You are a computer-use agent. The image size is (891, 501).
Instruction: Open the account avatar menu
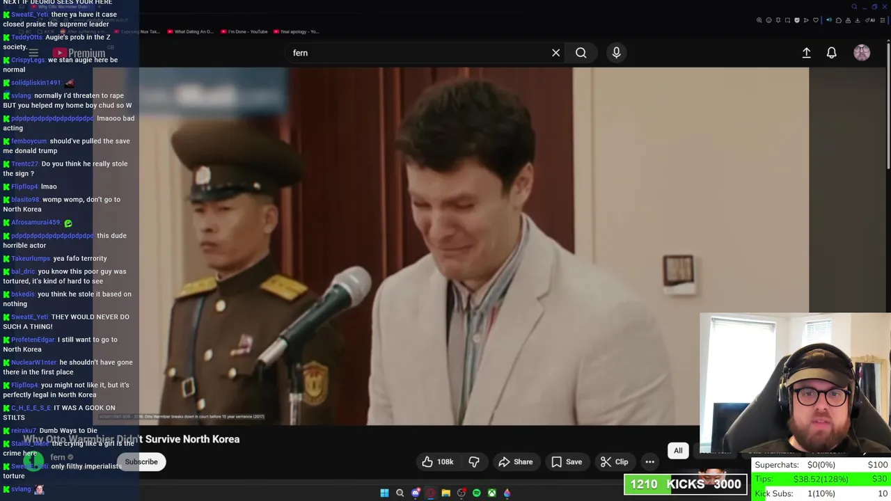(862, 53)
